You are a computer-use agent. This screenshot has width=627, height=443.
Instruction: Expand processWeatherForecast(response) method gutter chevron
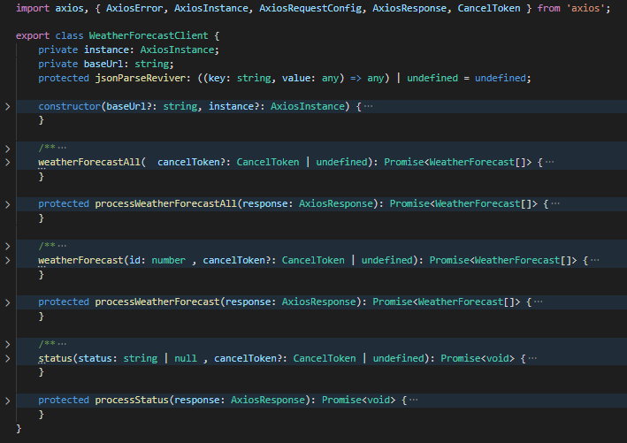(8, 302)
